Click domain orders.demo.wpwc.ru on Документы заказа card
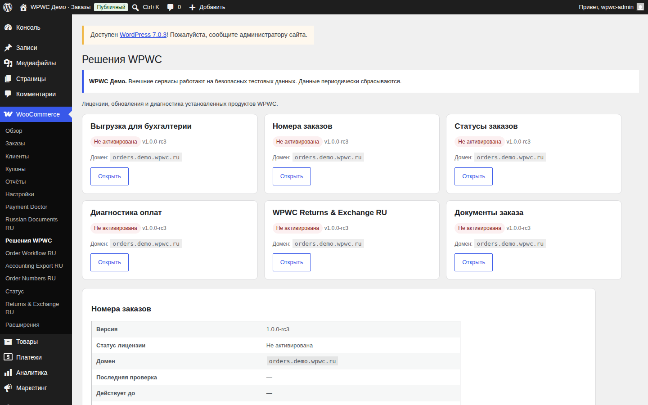The image size is (648, 405). click(x=510, y=244)
